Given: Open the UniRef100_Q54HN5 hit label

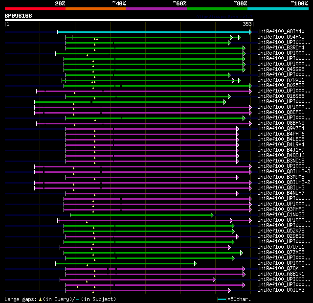Looking at the screenshot, I should pos(281,37).
